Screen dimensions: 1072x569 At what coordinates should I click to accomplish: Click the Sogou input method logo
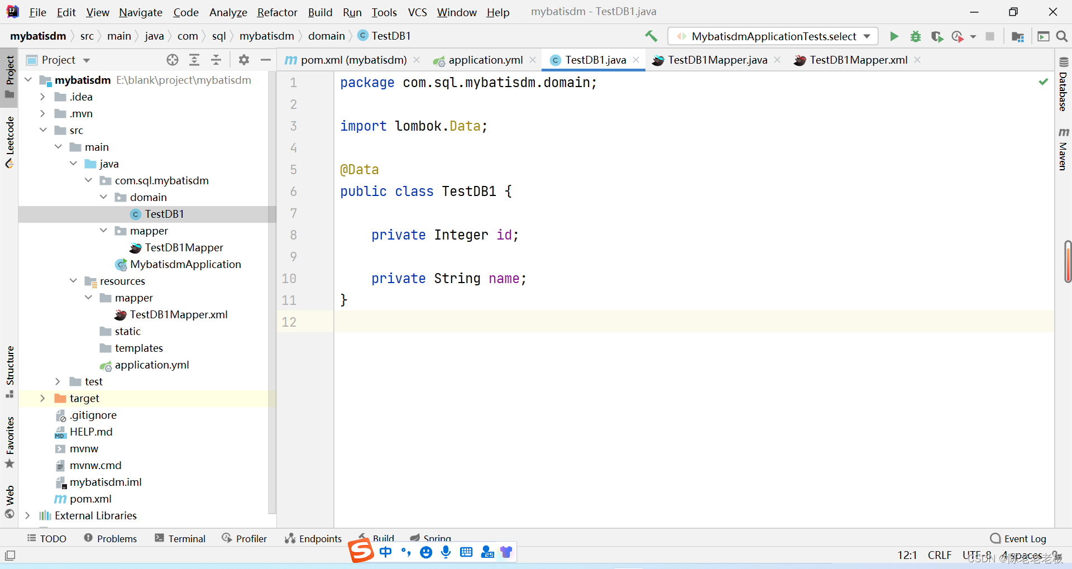(361, 552)
